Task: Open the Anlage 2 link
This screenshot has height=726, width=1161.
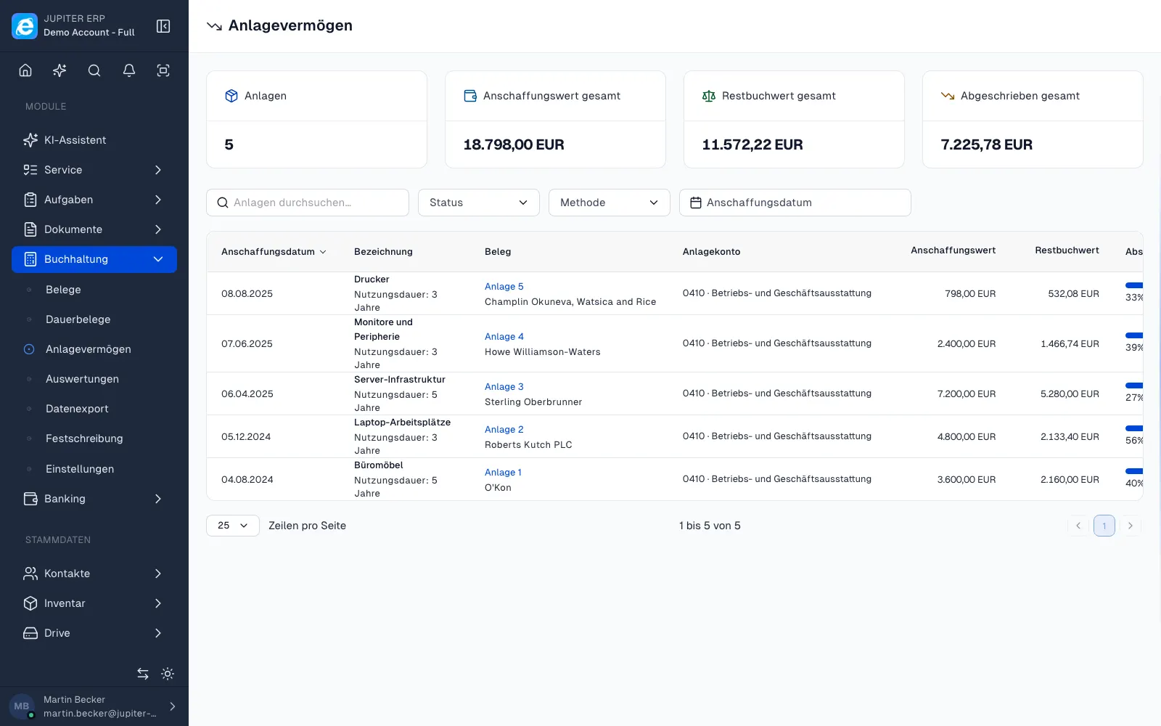Action: pyautogui.click(x=504, y=430)
